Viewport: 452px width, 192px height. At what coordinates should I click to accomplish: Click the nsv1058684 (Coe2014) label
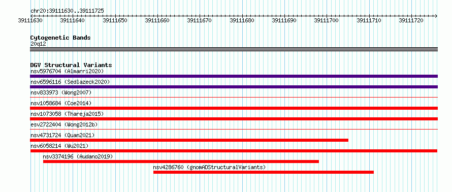(x=61, y=103)
